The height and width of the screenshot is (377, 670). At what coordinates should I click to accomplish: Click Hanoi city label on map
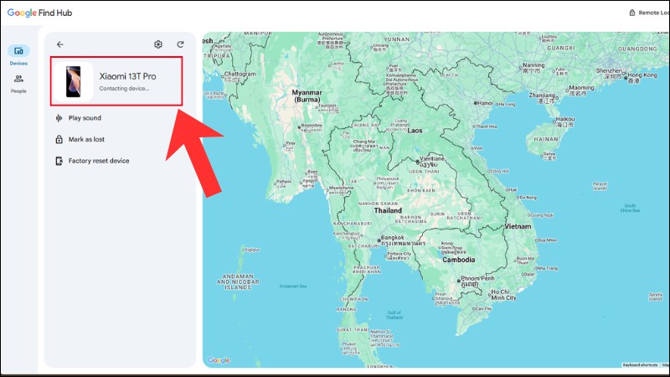tap(485, 103)
